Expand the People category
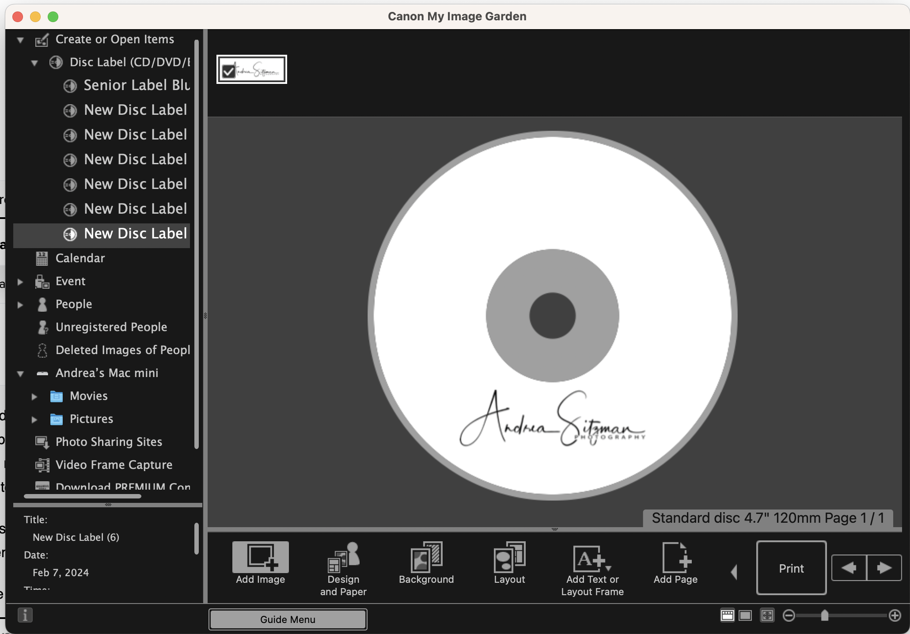Viewport: 910px width, 634px height. pyautogui.click(x=20, y=304)
